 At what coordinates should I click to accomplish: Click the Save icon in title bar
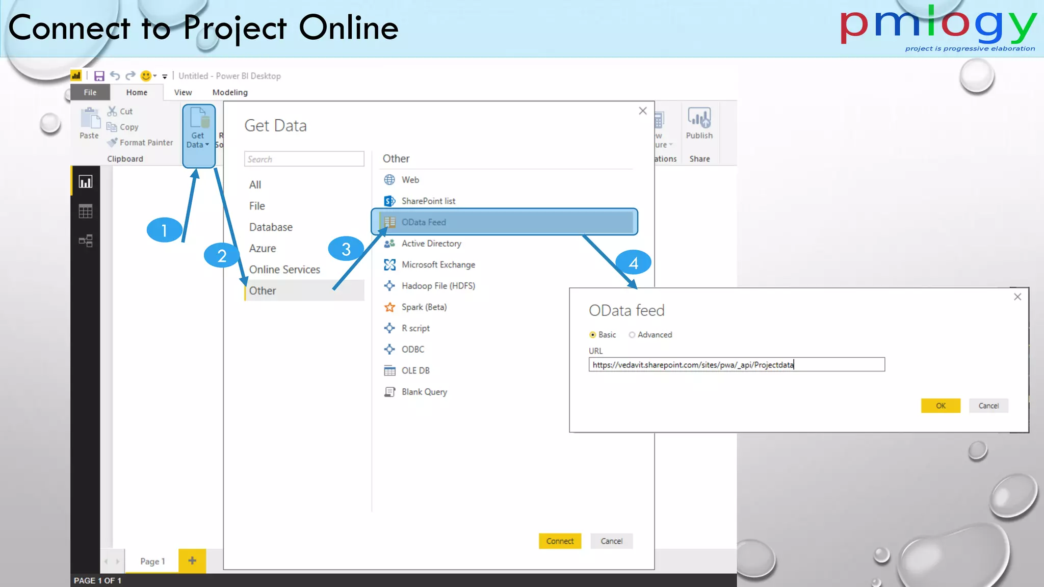[x=99, y=76]
